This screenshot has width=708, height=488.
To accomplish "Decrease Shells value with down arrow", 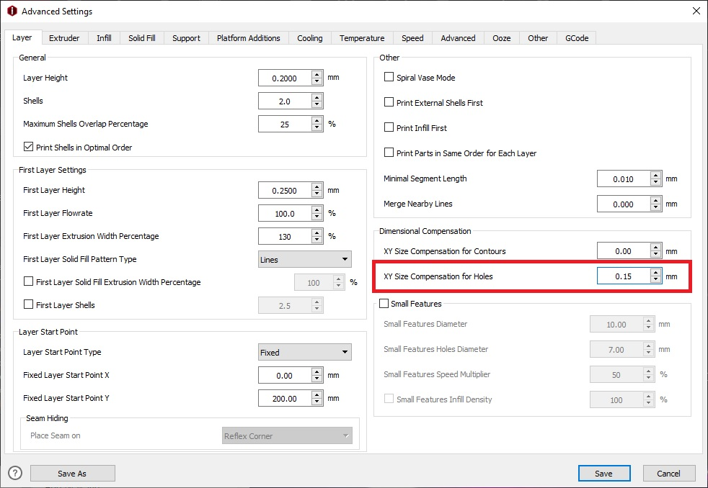I will (317, 105).
